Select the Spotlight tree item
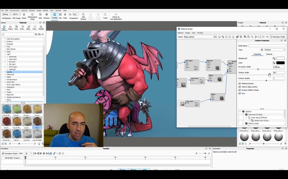Screen dimensions: 288x179 pos(12,69)
